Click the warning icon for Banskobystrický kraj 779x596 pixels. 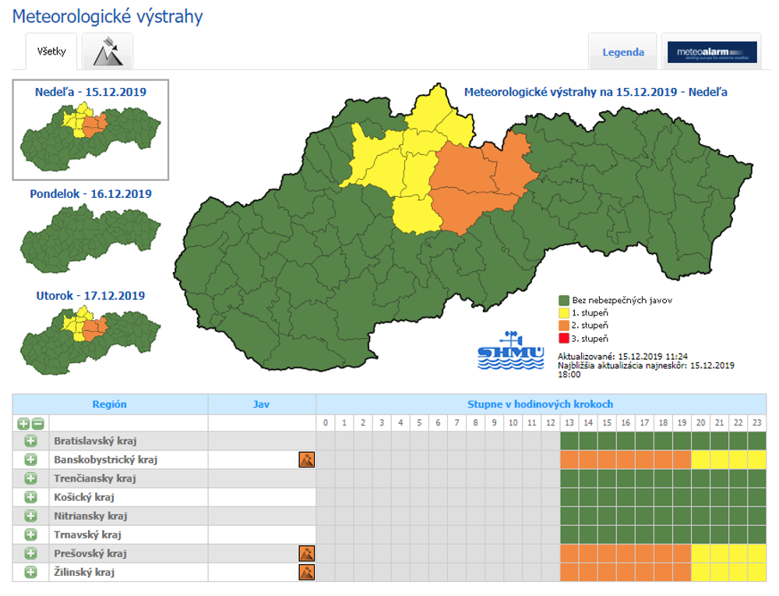tap(307, 460)
